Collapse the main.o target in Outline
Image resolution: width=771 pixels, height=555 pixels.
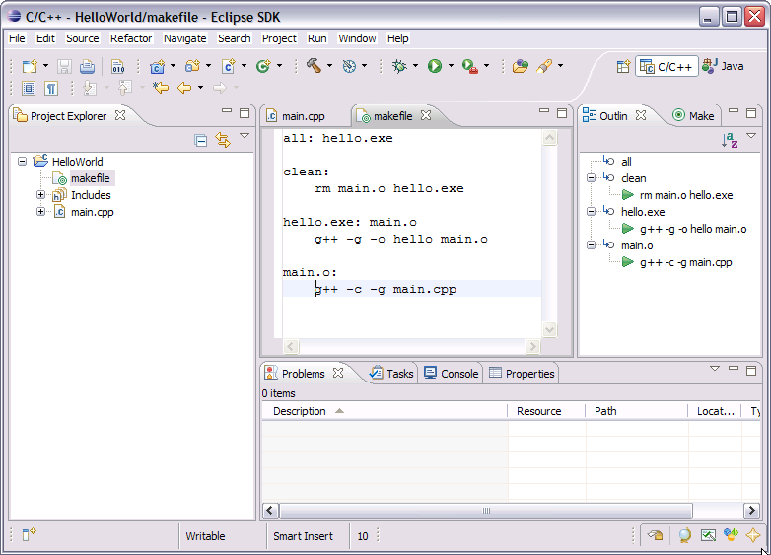(591, 245)
